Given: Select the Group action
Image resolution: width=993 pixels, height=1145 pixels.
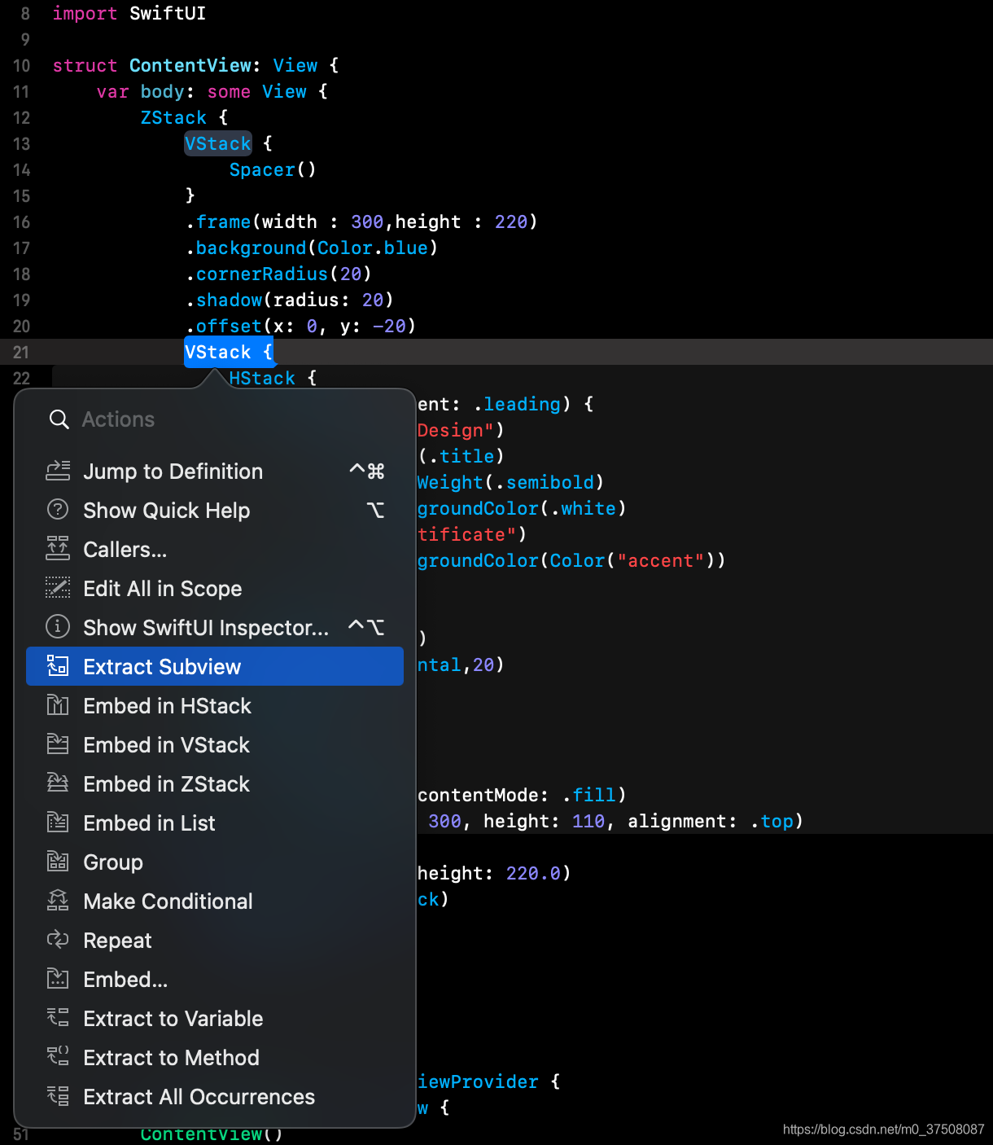Looking at the screenshot, I should (215, 862).
